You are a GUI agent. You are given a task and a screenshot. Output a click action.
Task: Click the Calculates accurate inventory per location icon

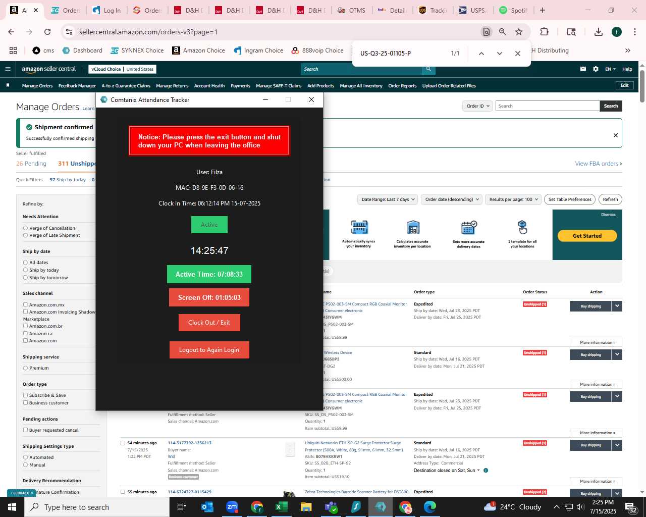pos(413,227)
